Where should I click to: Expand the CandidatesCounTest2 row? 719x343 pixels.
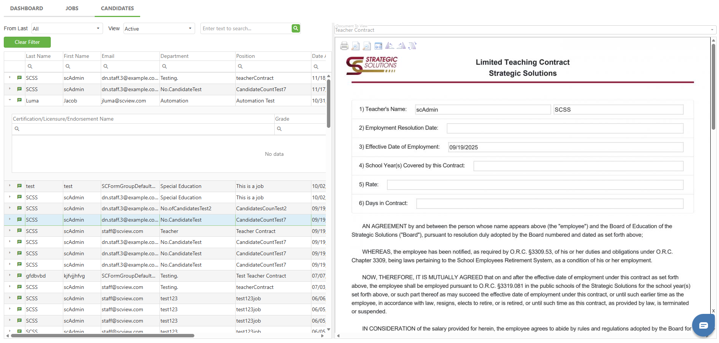(10, 208)
